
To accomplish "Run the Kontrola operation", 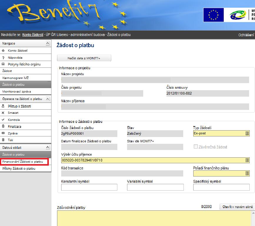I will (x=26, y=120).
